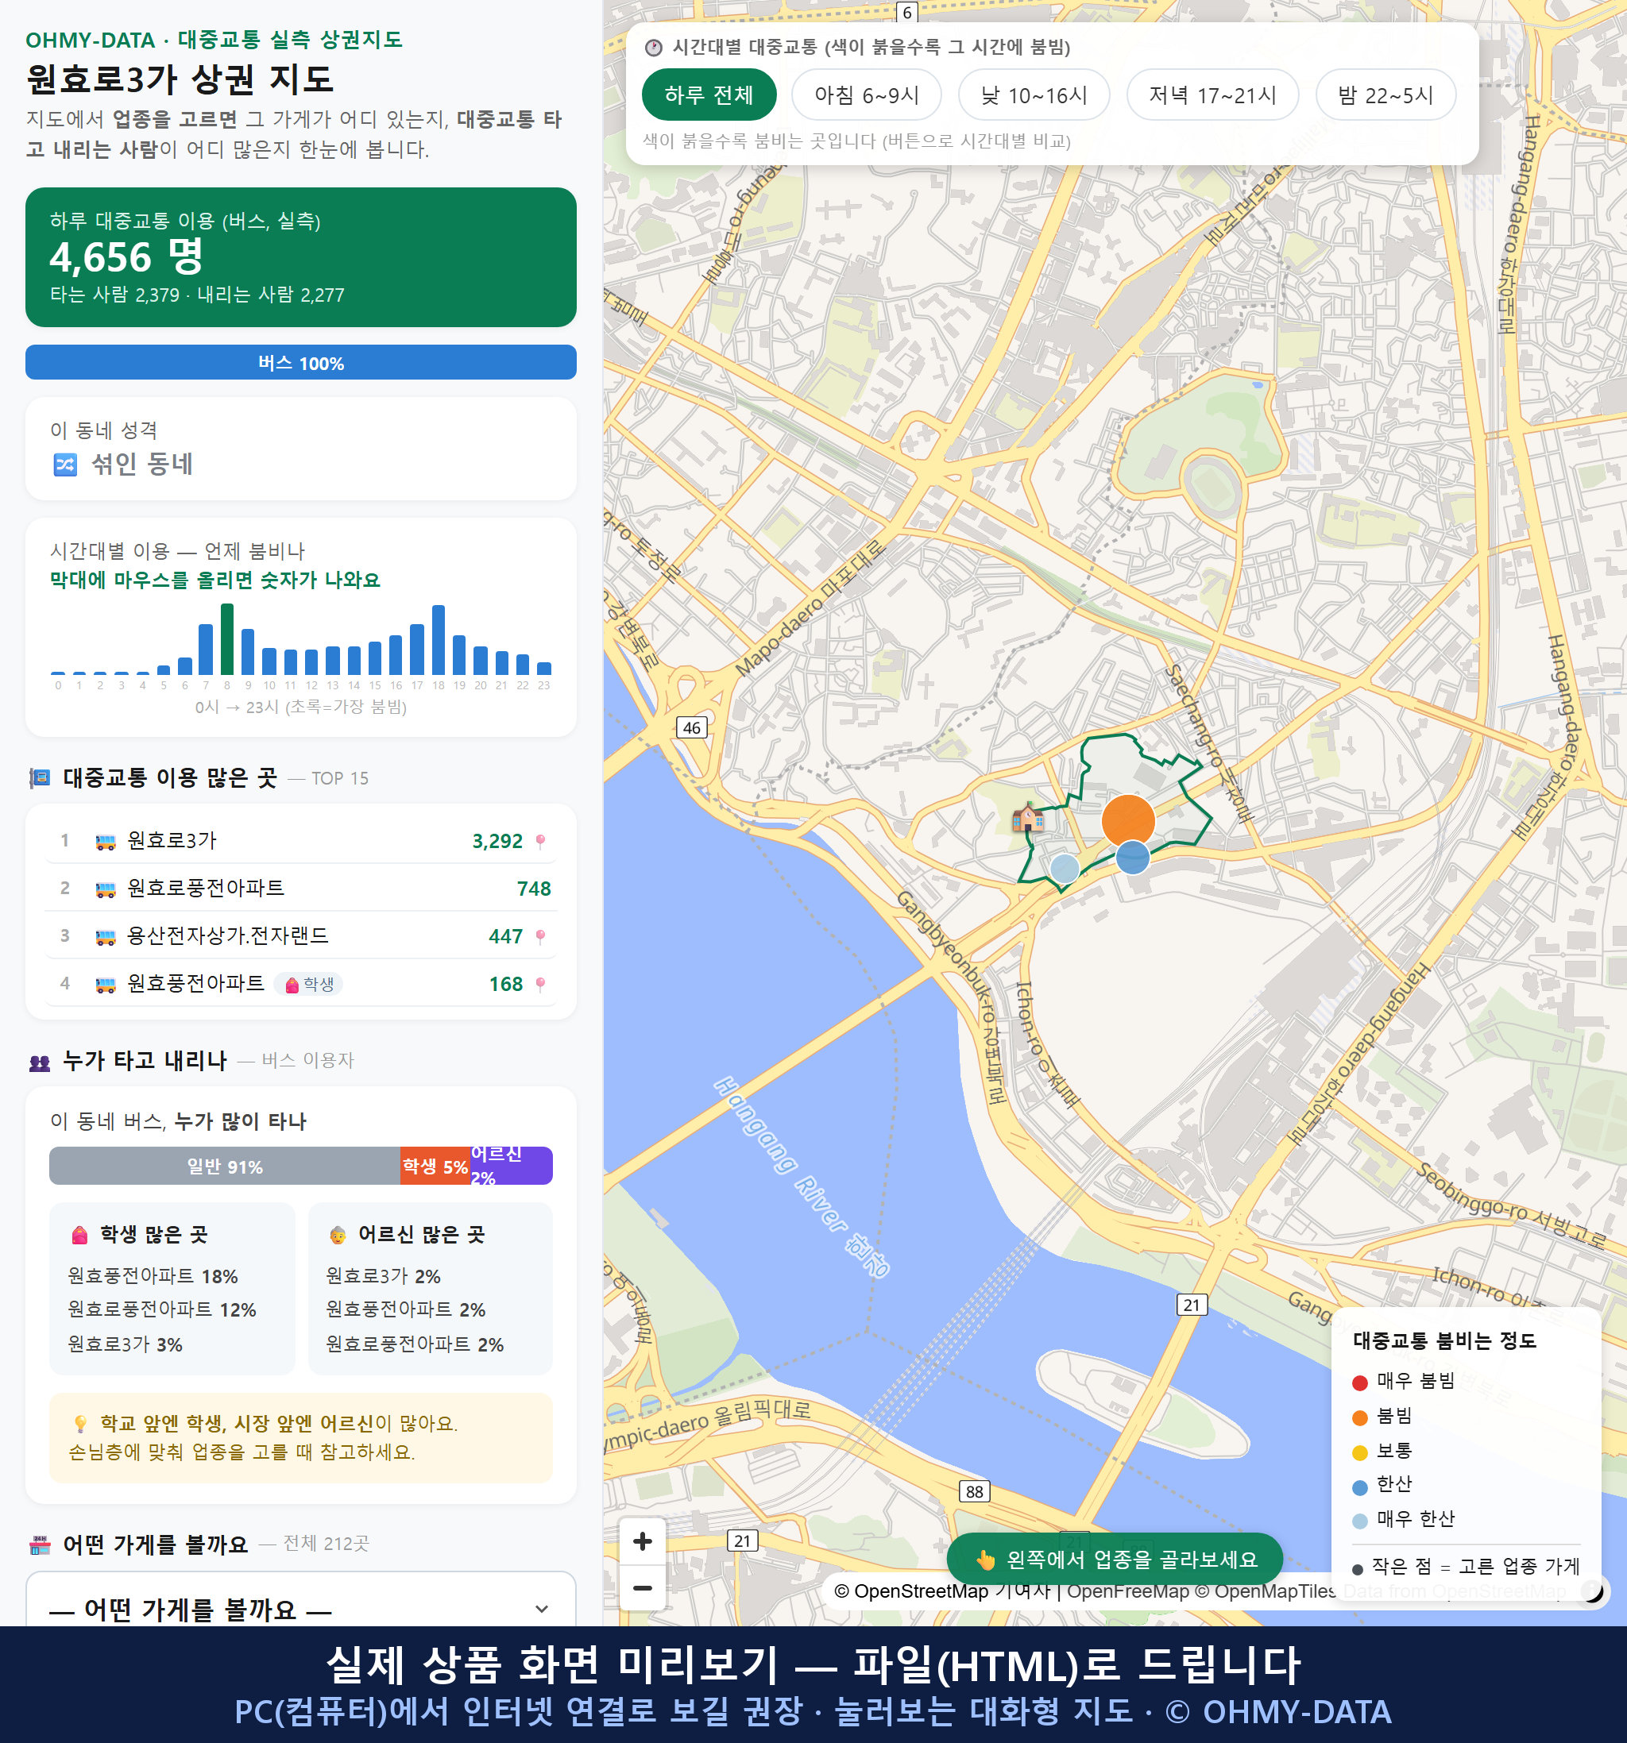Click the orange 붐빔 legend dot
This screenshot has height=1743, width=1627.
point(1359,1417)
